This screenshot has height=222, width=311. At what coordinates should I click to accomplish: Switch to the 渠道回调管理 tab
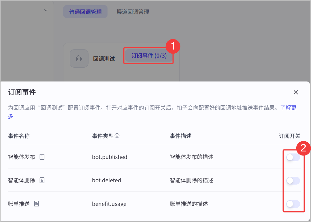coord(133,12)
